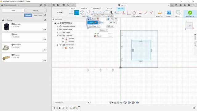197x111 pixels.
Task: Choose Press Pull in the marking menu
Action: pyautogui.click(x=112, y=19)
